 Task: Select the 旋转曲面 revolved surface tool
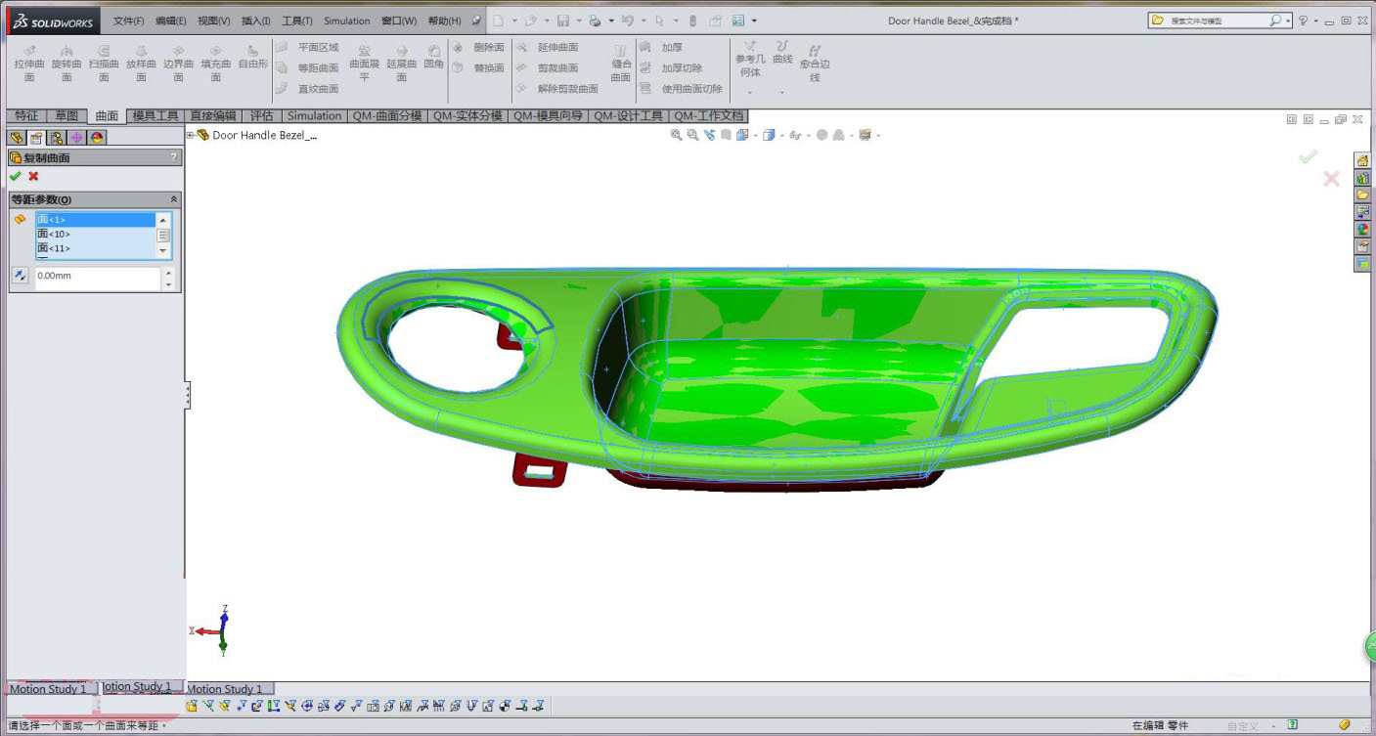[x=67, y=64]
